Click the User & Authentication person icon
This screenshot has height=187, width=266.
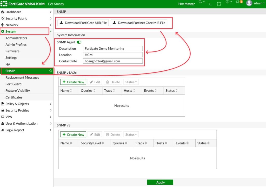pyautogui.click(x=3, y=123)
